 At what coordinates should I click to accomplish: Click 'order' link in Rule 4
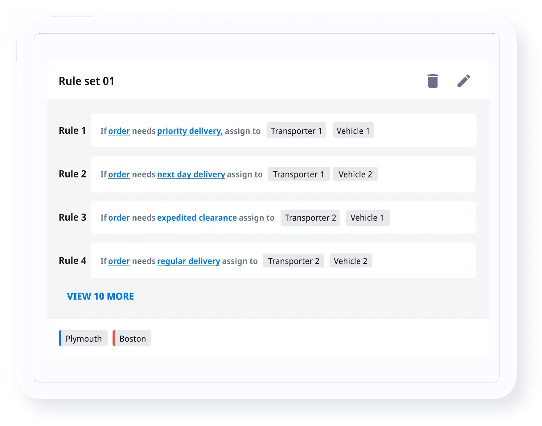(119, 261)
